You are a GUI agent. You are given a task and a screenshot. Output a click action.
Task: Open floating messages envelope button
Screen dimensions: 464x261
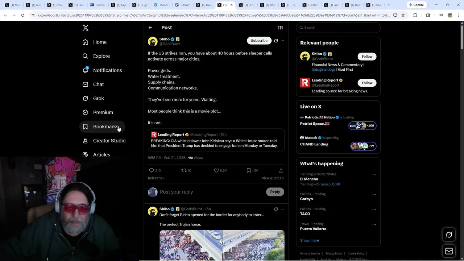click(x=449, y=251)
